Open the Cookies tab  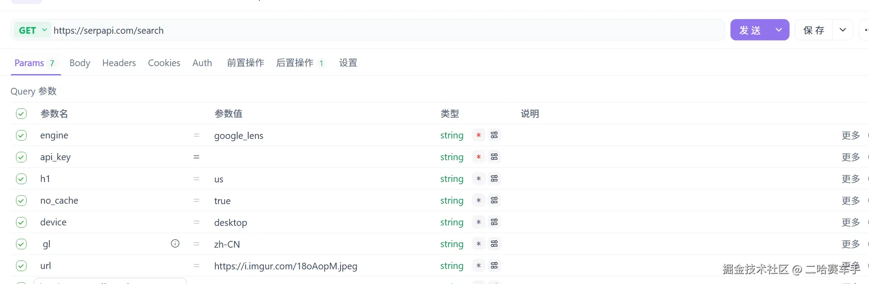164,63
